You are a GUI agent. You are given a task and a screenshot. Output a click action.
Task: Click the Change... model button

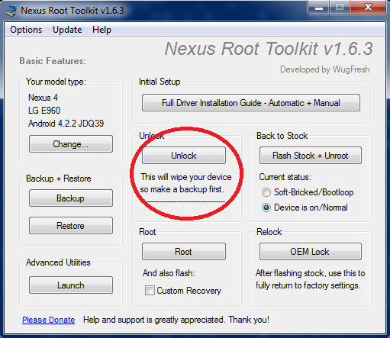[x=71, y=144]
